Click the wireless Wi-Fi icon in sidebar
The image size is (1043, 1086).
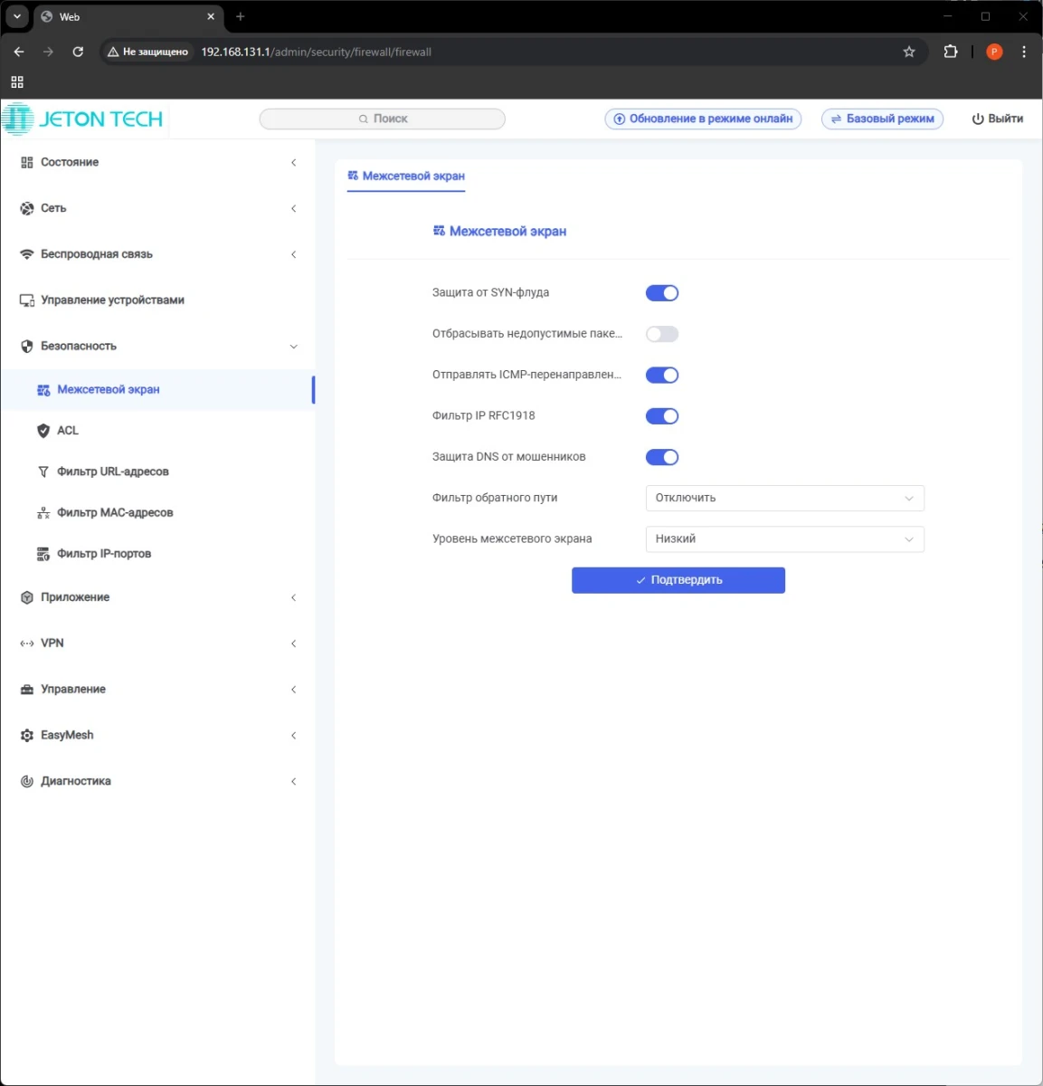tap(26, 254)
